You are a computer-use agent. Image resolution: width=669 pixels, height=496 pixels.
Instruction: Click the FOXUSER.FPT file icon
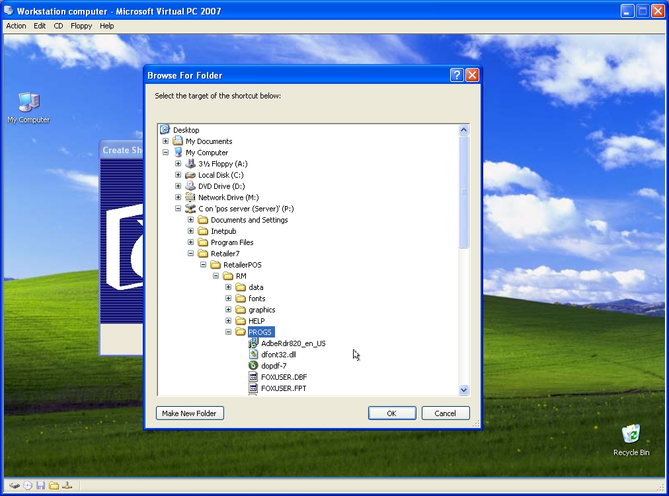(x=253, y=388)
